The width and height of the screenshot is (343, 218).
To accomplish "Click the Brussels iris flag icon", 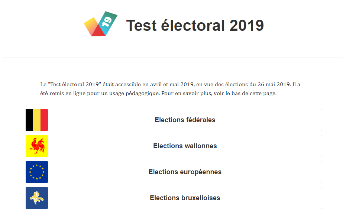I will (x=37, y=198).
